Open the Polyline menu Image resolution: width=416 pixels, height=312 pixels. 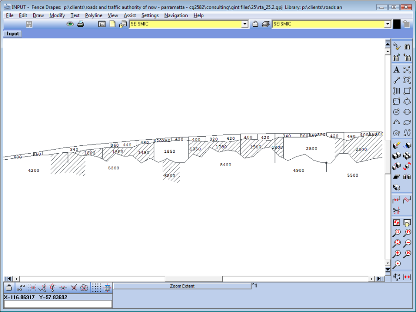point(93,15)
